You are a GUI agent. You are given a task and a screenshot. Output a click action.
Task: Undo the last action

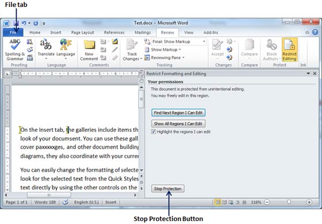tap(24, 23)
